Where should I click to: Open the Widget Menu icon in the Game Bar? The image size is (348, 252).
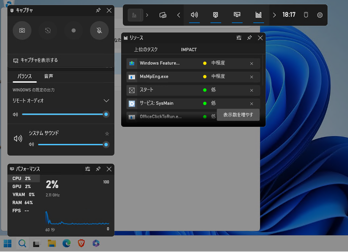click(x=163, y=15)
